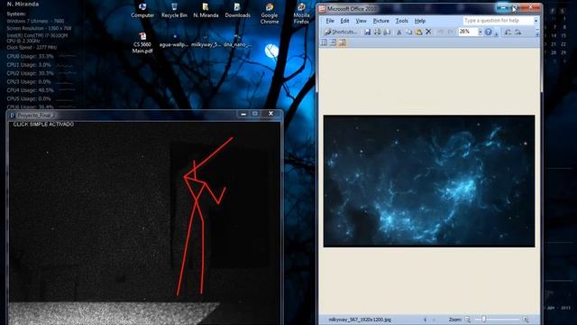Open the Recycle Bin desktop icon
The image size is (577, 325).
174,10
